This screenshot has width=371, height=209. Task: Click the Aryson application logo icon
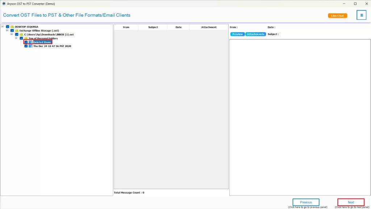[x=3, y=4]
